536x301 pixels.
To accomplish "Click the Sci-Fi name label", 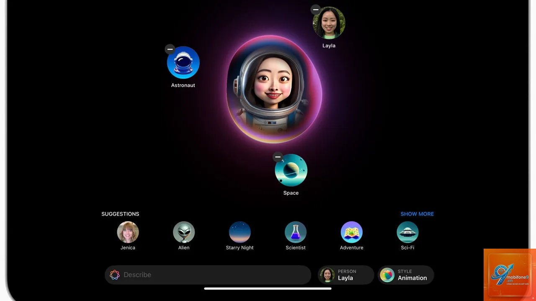I will 407,248.
